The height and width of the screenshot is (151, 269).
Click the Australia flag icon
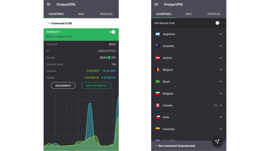pyautogui.click(x=158, y=46)
